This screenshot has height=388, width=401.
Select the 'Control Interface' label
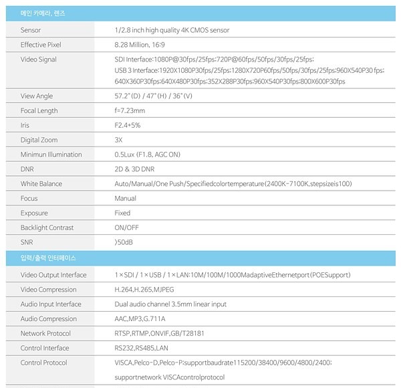pos(45,348)
